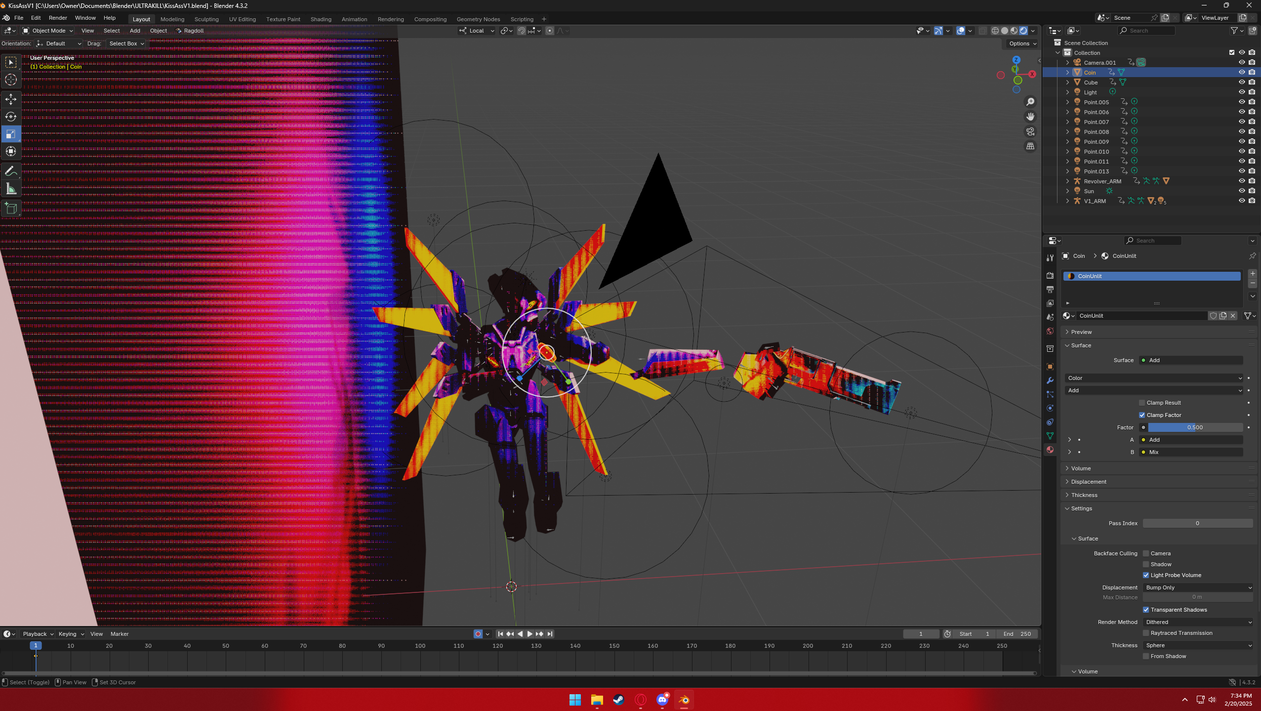Open the Object properties tab
Image resolution: width=1261 pixels, height=711 pixels.
coord(1050,367)
